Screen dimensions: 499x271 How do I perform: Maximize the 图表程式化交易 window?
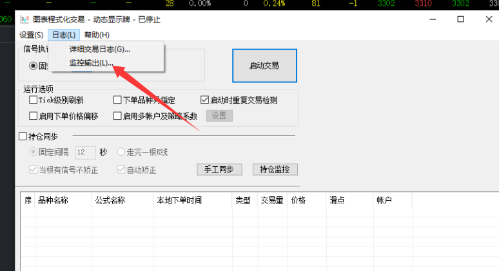(460, 19)
